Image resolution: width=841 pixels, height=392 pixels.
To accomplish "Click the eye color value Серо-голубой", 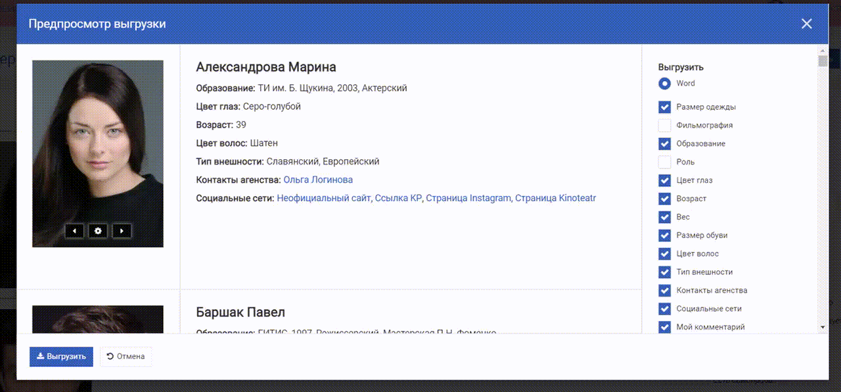I will coord(272,107).
